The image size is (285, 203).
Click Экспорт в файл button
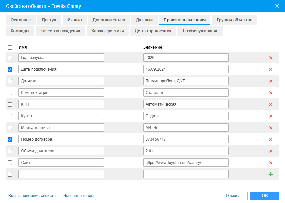tap(78, 196)
